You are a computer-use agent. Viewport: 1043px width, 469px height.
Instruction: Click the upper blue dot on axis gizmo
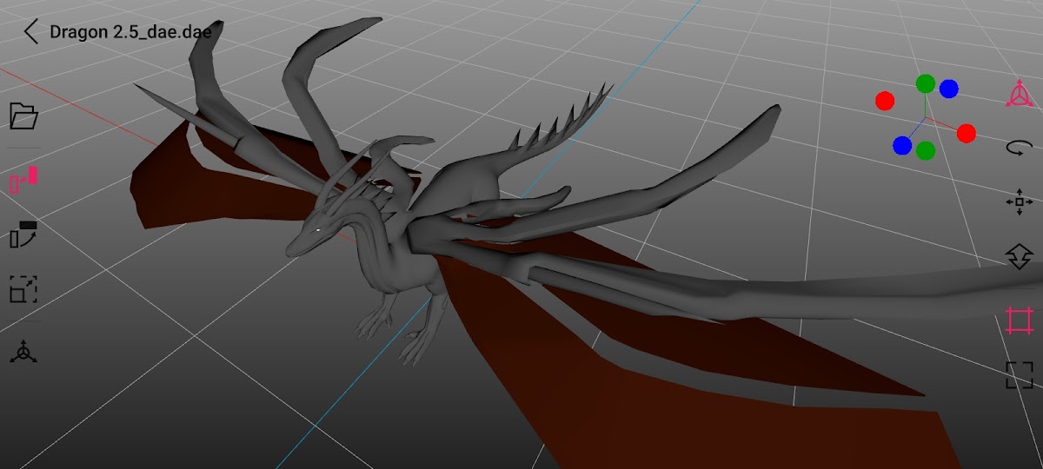(948, 89)
